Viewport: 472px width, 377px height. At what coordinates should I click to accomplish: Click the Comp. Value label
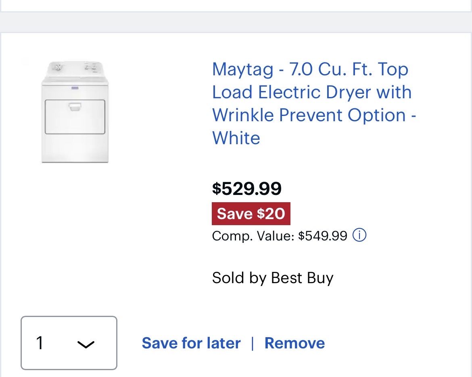point(253,236)
